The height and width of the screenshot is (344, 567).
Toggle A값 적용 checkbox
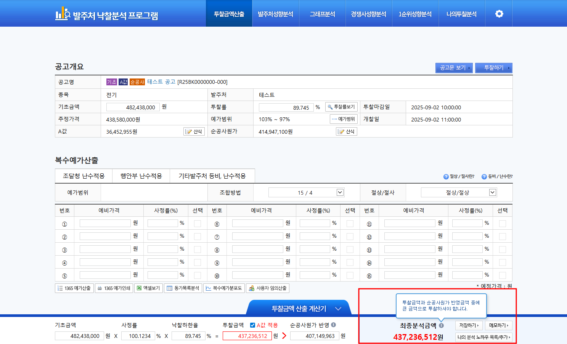(x=252, y=325)
